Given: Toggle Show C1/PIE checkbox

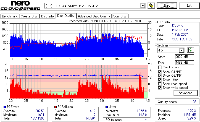Looking at the screenshot, I should [x=160, y=72].
